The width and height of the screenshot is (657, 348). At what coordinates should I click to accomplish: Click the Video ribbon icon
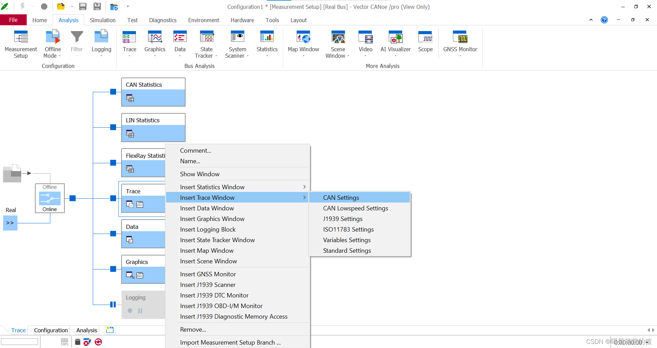click(x=365, y=38)
